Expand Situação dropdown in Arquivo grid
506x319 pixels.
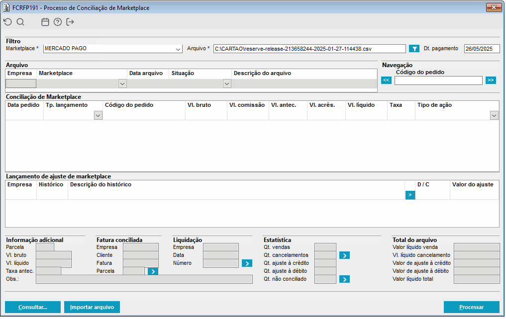pyautogui.click(x=227, y=84)
